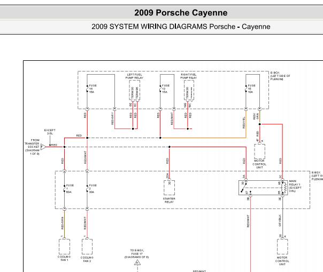Click the Motor Control Unit label under GRY/BLK wire
Screen dimensions: 323x272
(x=282, y=261)
